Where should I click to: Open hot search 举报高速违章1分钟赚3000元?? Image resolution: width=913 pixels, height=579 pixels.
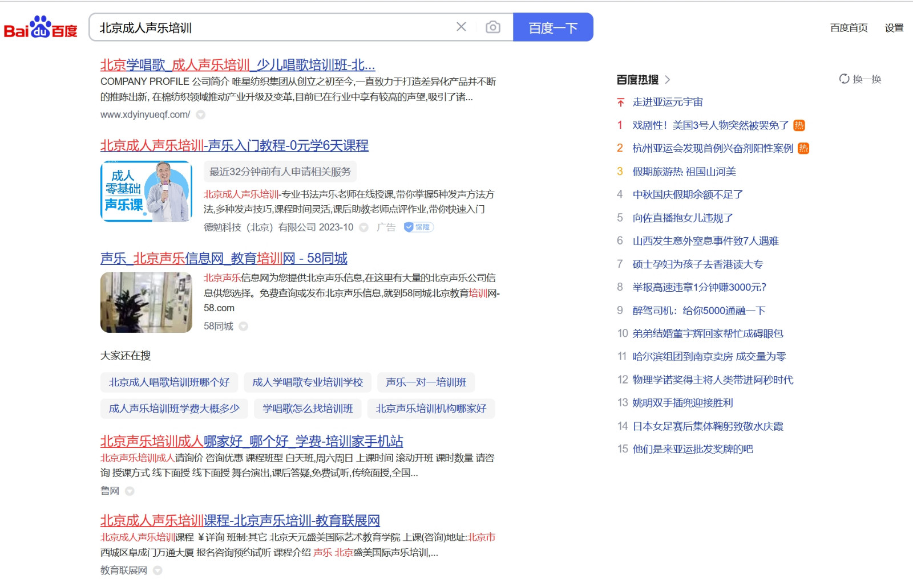[x=699, y=287]
